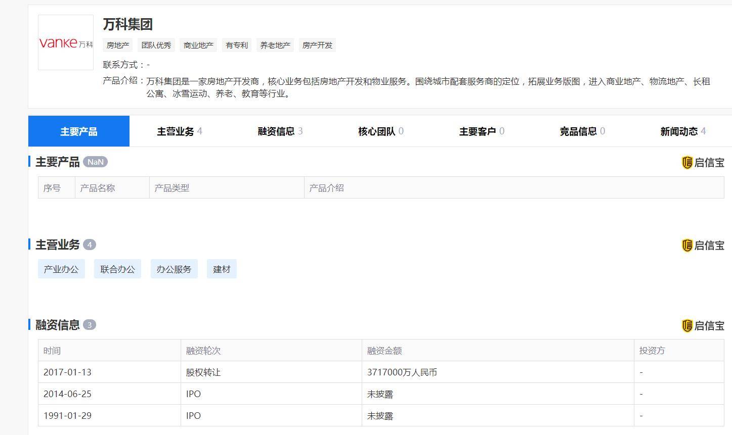
Task: Click the 商业地产 tag
Action: [198, 45]
